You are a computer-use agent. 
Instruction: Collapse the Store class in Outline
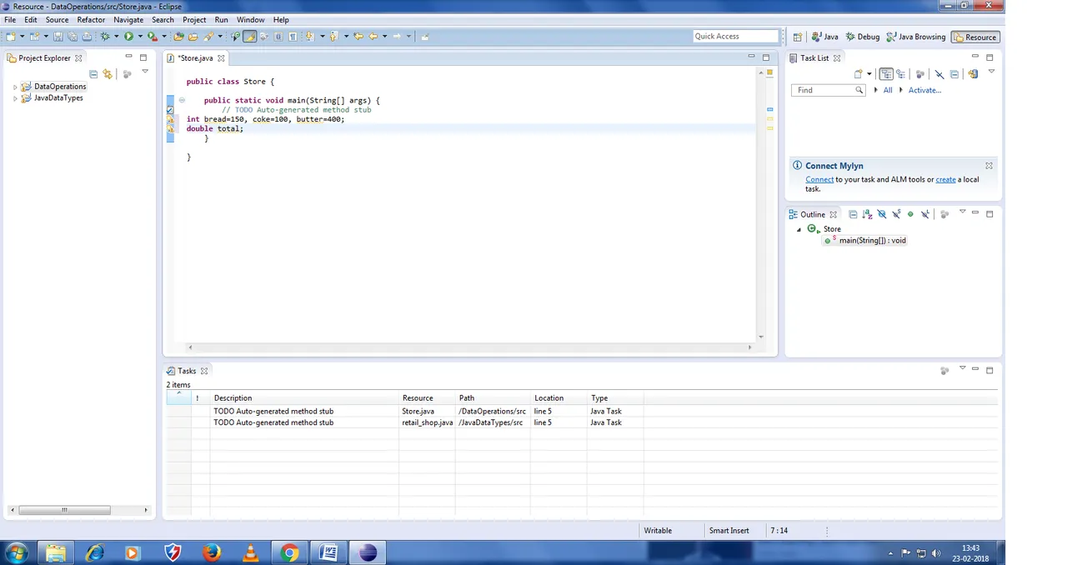click(x=799, y=229)
